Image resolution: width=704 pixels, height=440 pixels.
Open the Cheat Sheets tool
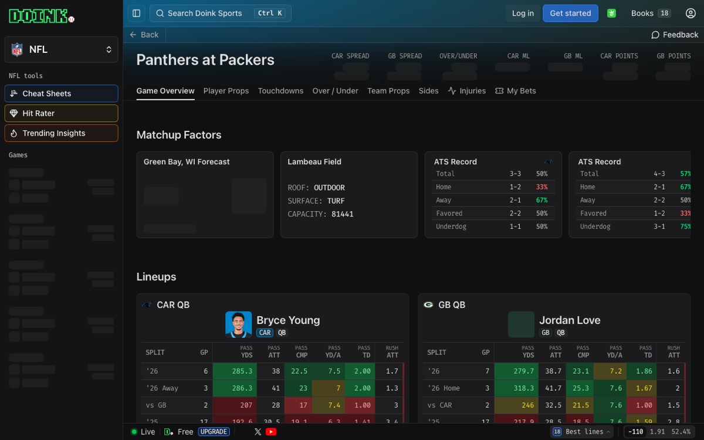click(62, 93)
